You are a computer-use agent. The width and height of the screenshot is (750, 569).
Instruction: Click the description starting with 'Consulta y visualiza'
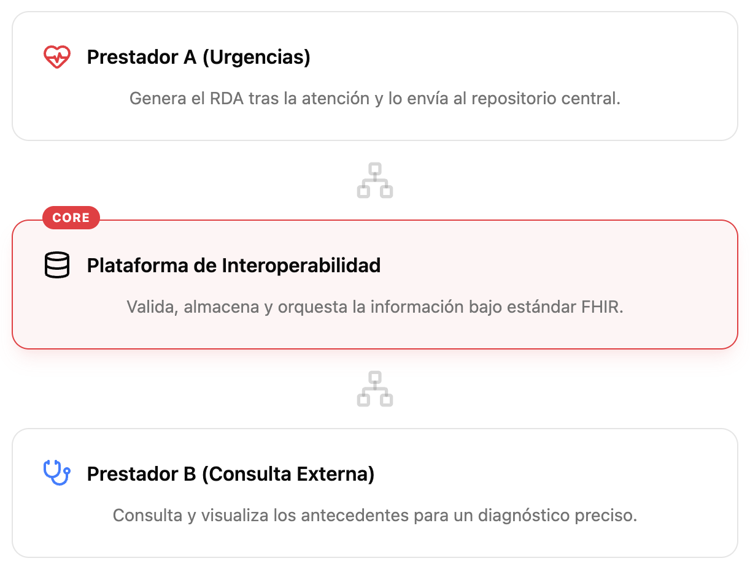[374, 515]
